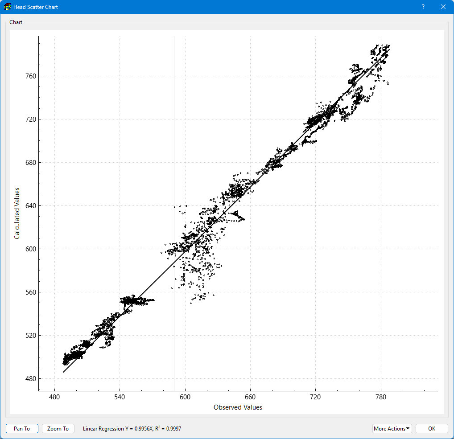
Task: Select the Linear Regression equation text
Action: (x=132, y=429)
